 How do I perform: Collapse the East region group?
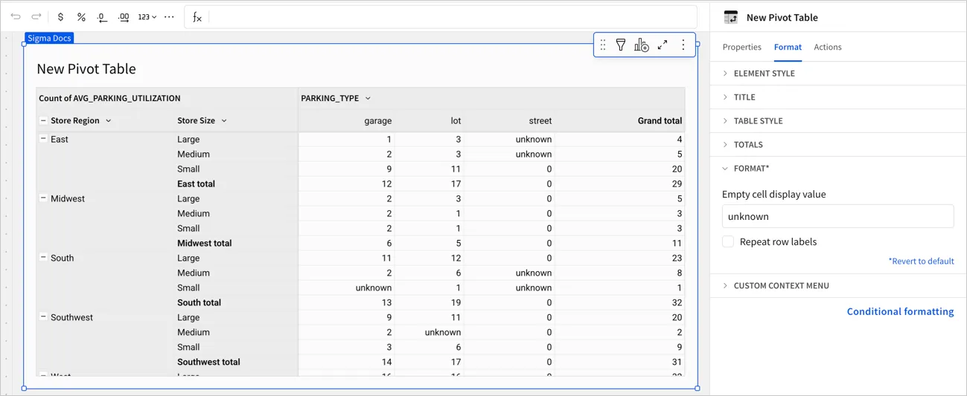click(x=43, y=139)
